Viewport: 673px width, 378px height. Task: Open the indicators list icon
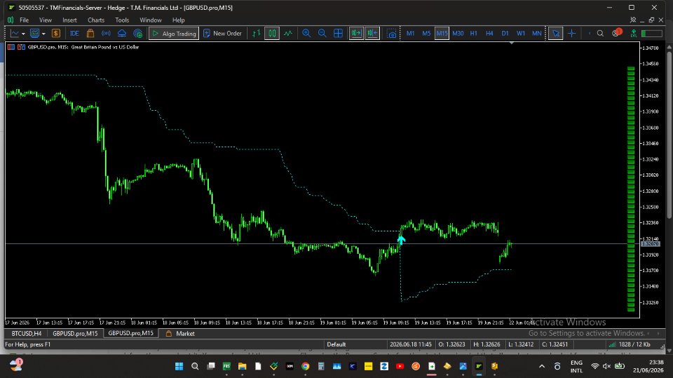click(35, 33)
